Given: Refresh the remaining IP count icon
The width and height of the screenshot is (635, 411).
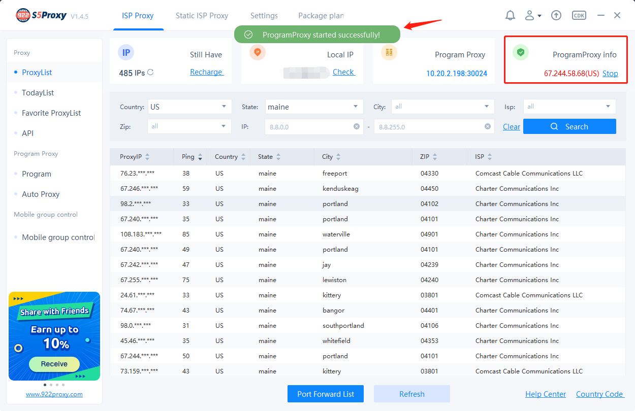Looking at the screenshot, I should coord(150,73).
